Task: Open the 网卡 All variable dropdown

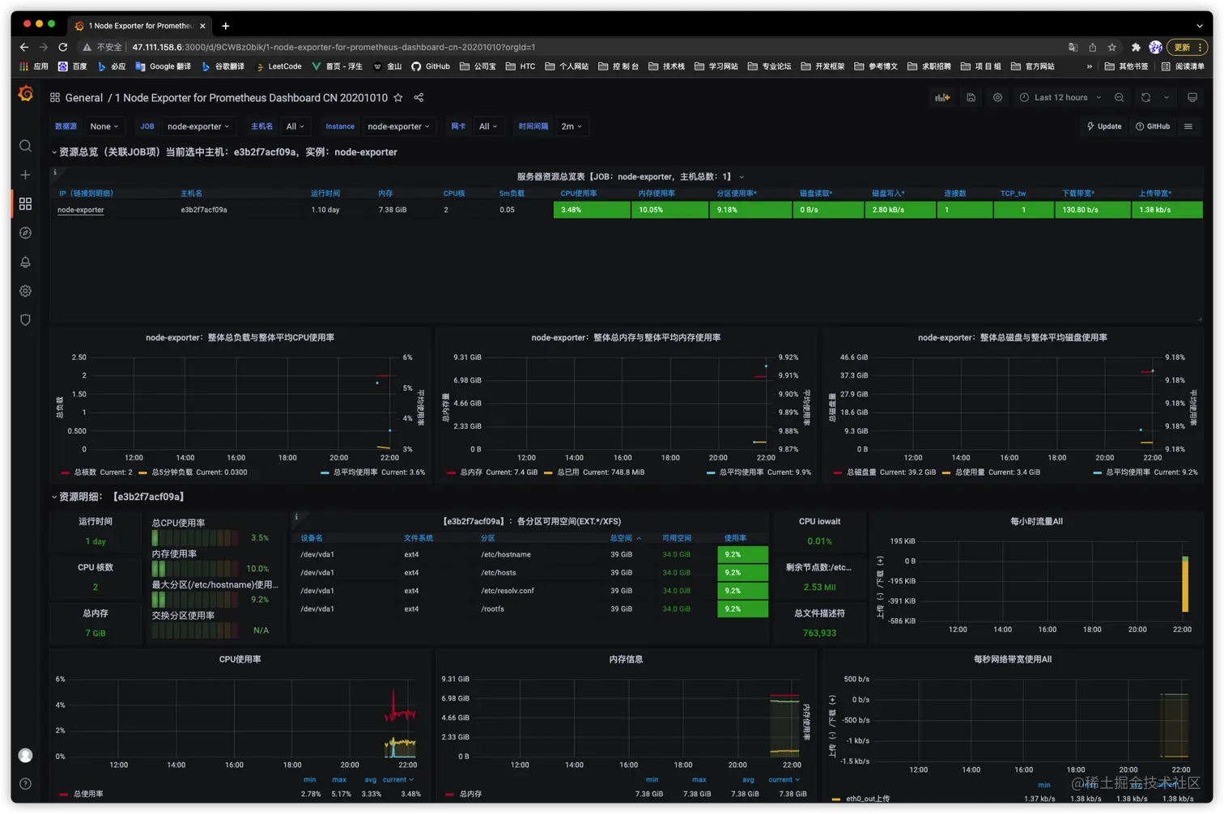Action: (x=487, y=126)
